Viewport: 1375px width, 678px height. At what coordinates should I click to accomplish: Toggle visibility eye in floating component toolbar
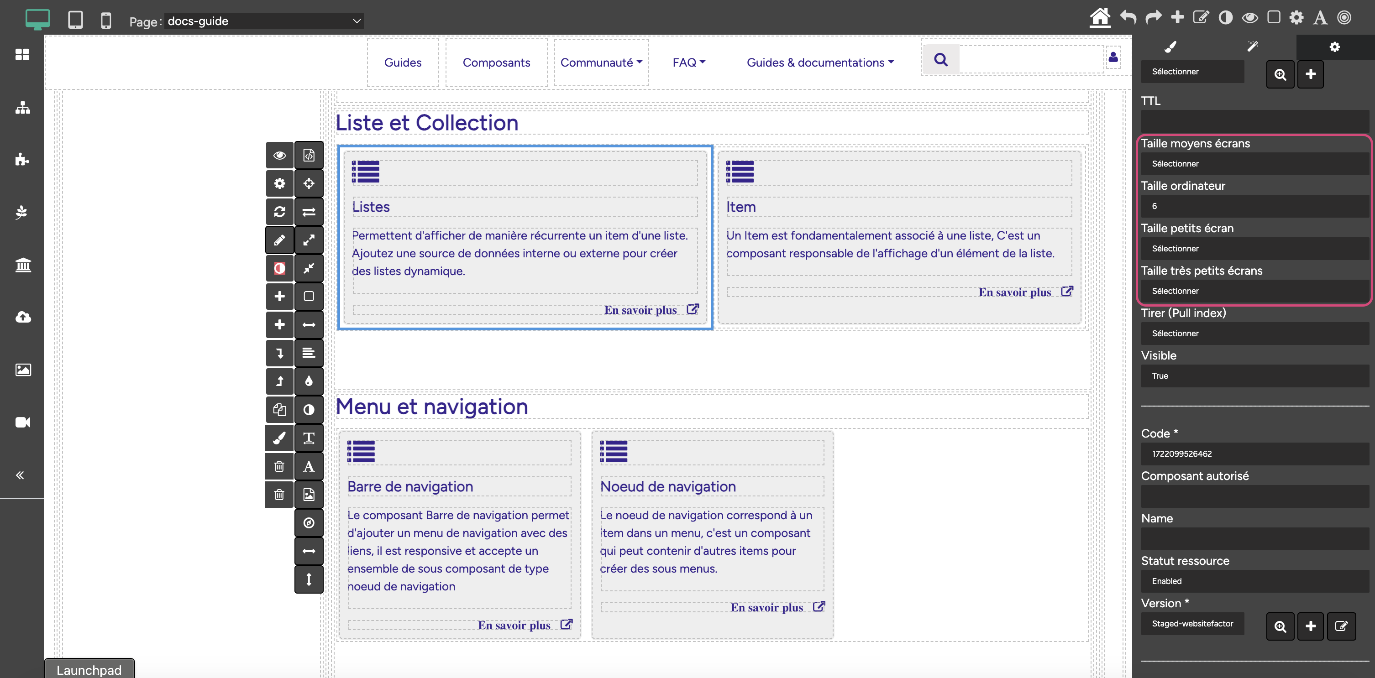pyautogui.click(x=280, y=155)
